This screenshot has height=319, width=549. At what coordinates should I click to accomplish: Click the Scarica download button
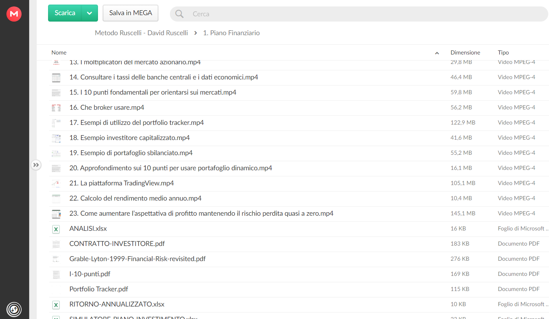tap(65, 13)
